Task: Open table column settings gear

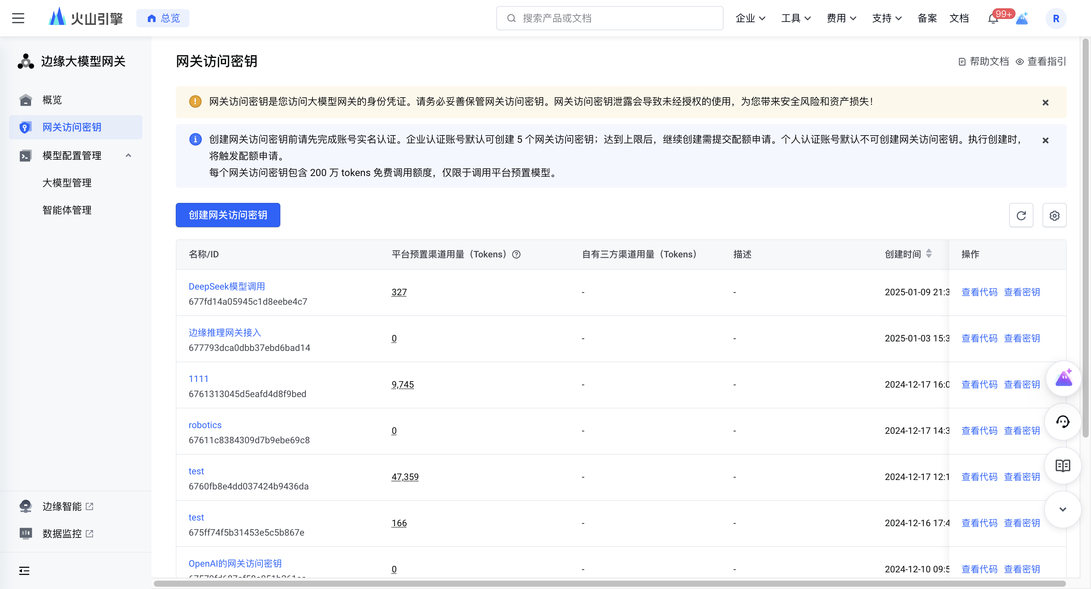Action: pyautogui.click(x=1054, y=215)
